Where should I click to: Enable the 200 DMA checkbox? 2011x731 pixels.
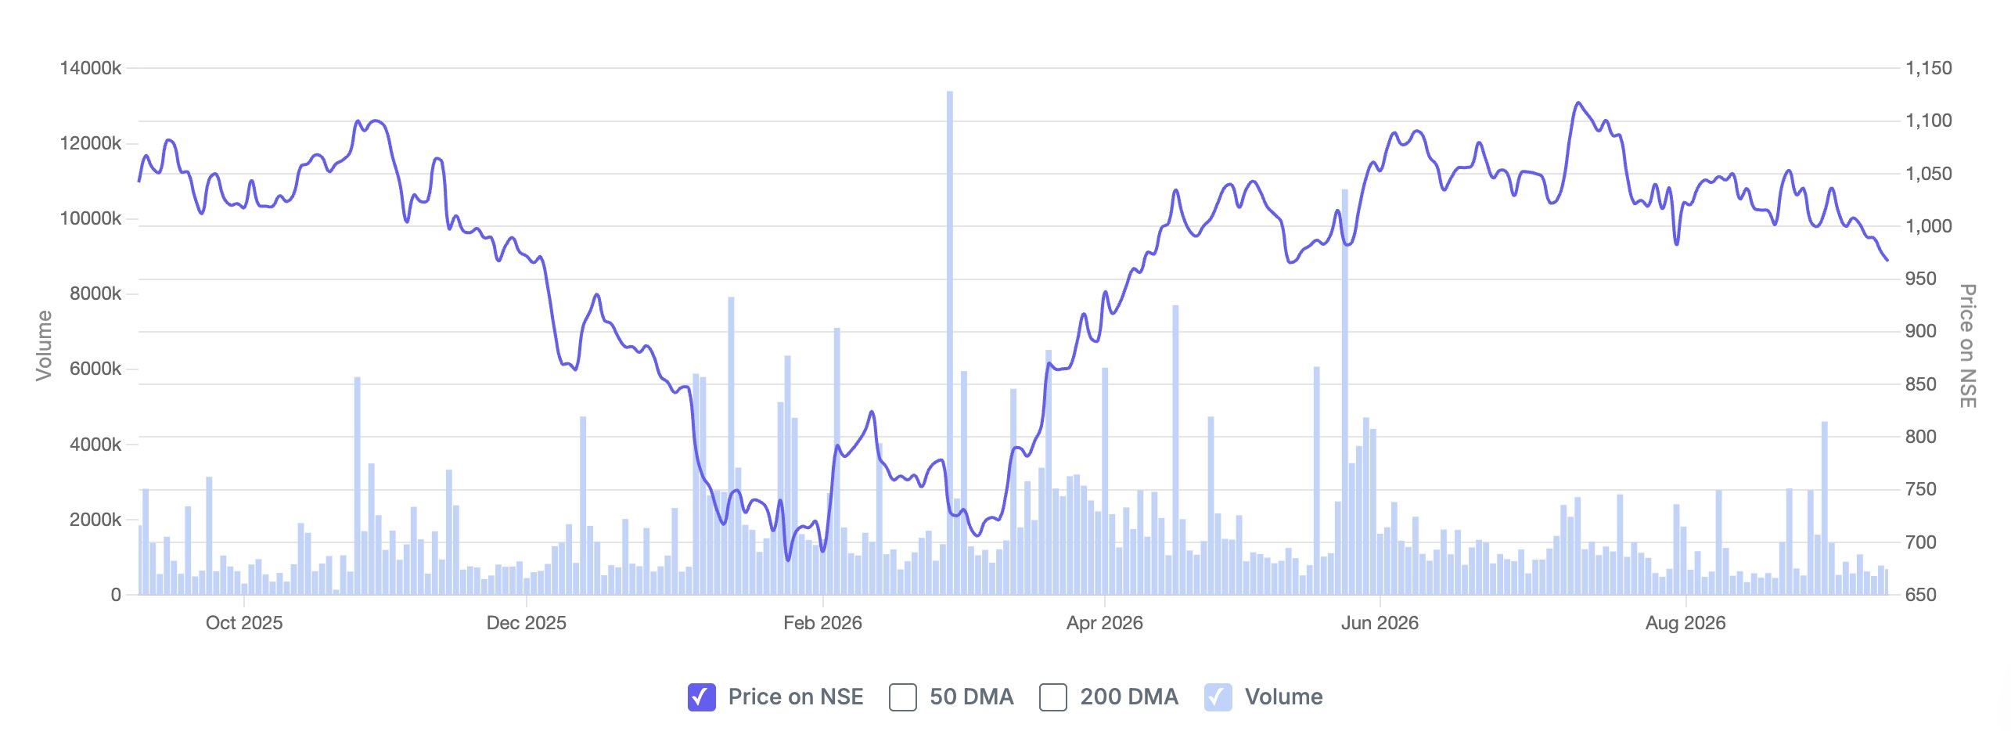pos(1052,697)
